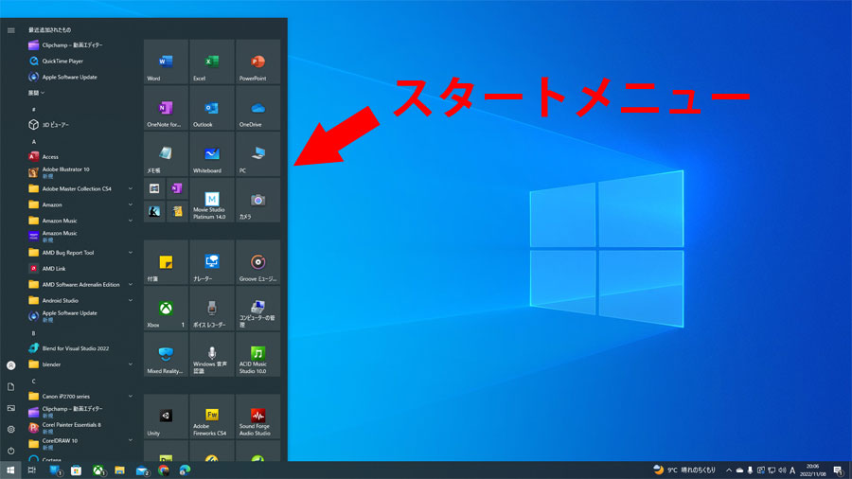Open the カメラ camera tile
This screenshot has height=479, width=852.
click(258, 200)
